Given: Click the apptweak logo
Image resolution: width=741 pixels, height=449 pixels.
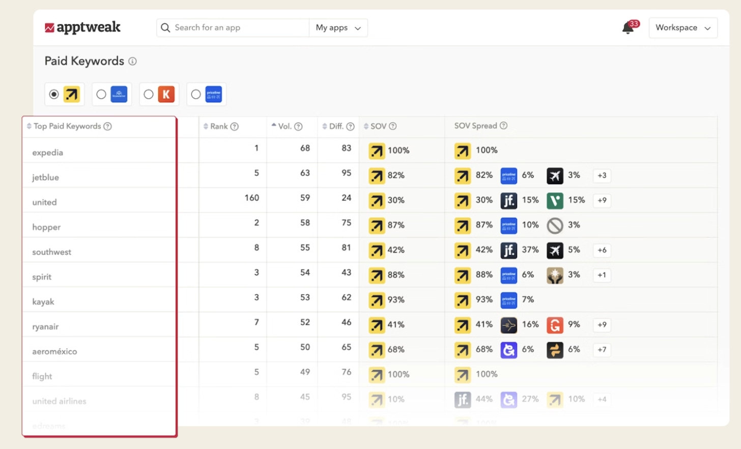Looking at the screenshot, I should (x=82, y=27).
